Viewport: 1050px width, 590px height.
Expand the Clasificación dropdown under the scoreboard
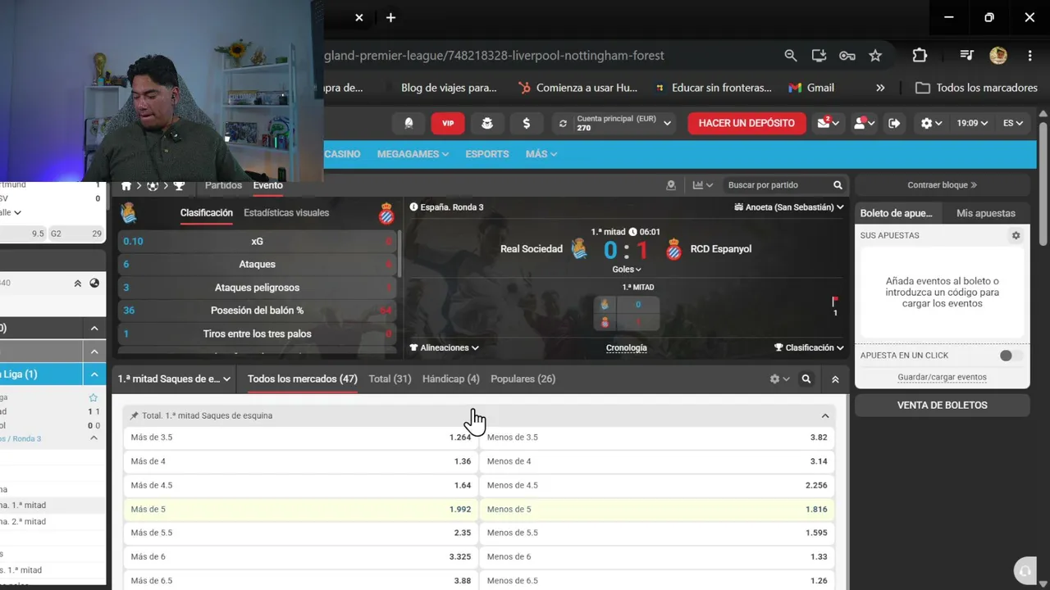[x=809, y=347]
